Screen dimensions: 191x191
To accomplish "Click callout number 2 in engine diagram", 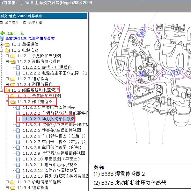I will coord(163,143).
